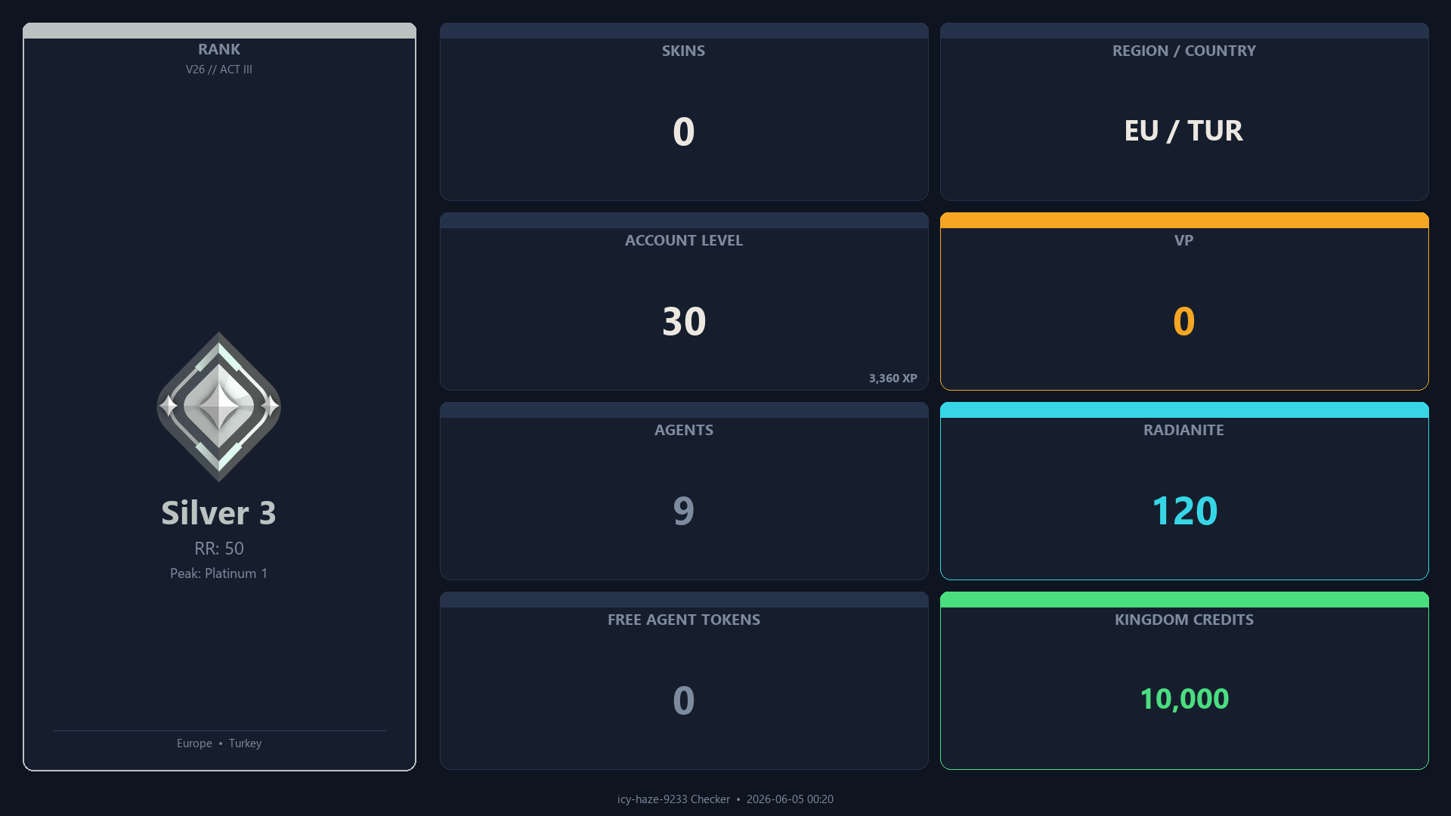This screenshot has height=816, width=1451.
Task: Click the Account Level 30 value
Action: pos(684,321)
